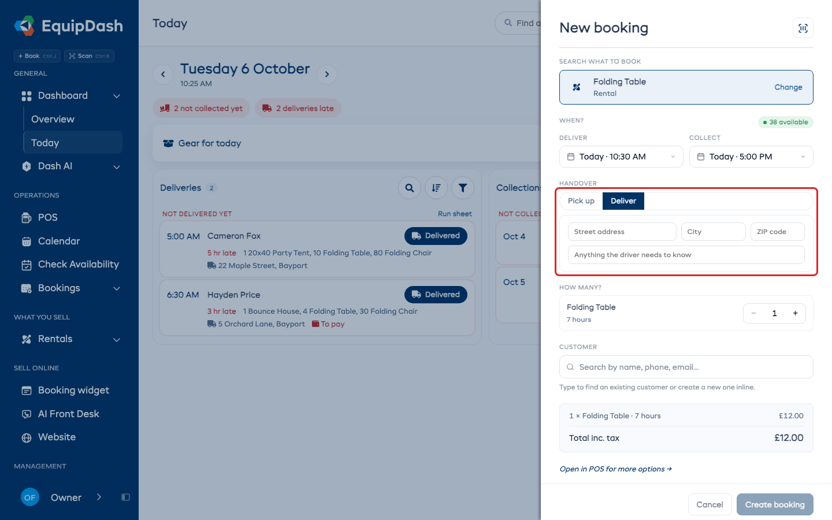Screen dimensions: 832x520
Task: Open in POS for more options link
Action: click(x=615, y=469)
